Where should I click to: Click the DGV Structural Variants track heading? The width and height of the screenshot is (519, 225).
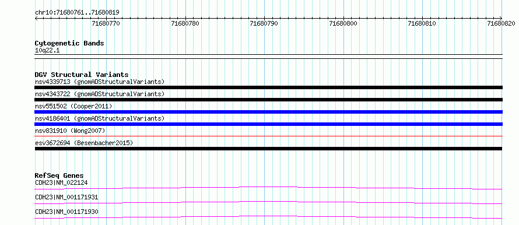[82, 75]
